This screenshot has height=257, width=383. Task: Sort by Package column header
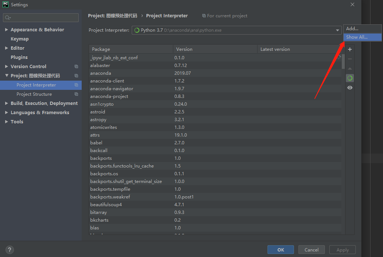131,49
